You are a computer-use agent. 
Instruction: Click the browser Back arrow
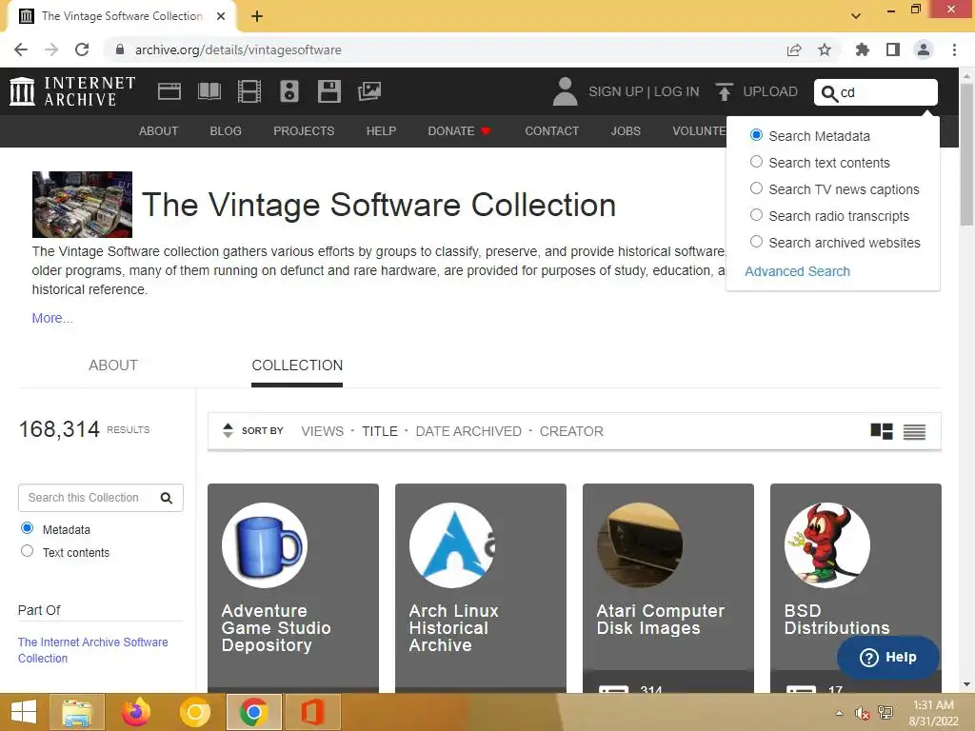coord(21,49)
